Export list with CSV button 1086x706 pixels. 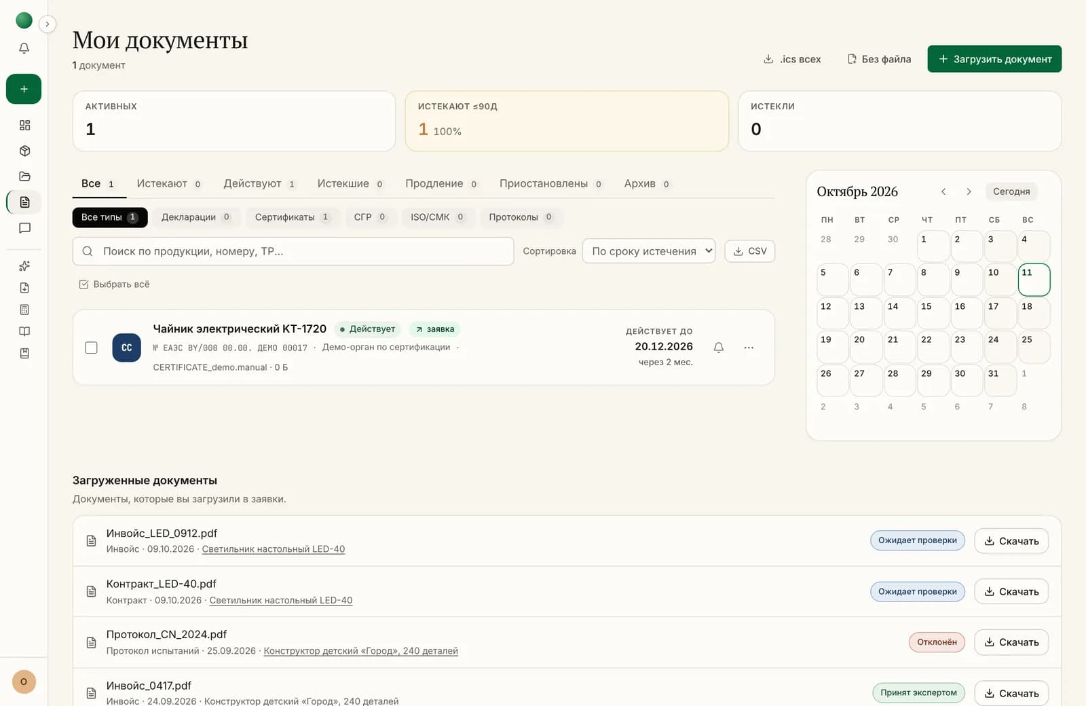coord(749,251)
